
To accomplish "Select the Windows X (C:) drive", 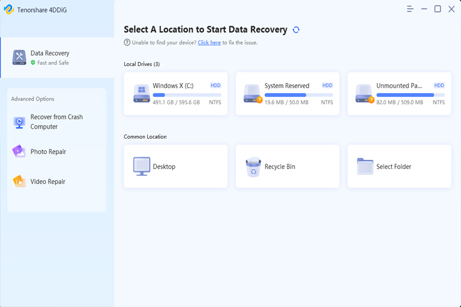I will [x=176, y=94].
